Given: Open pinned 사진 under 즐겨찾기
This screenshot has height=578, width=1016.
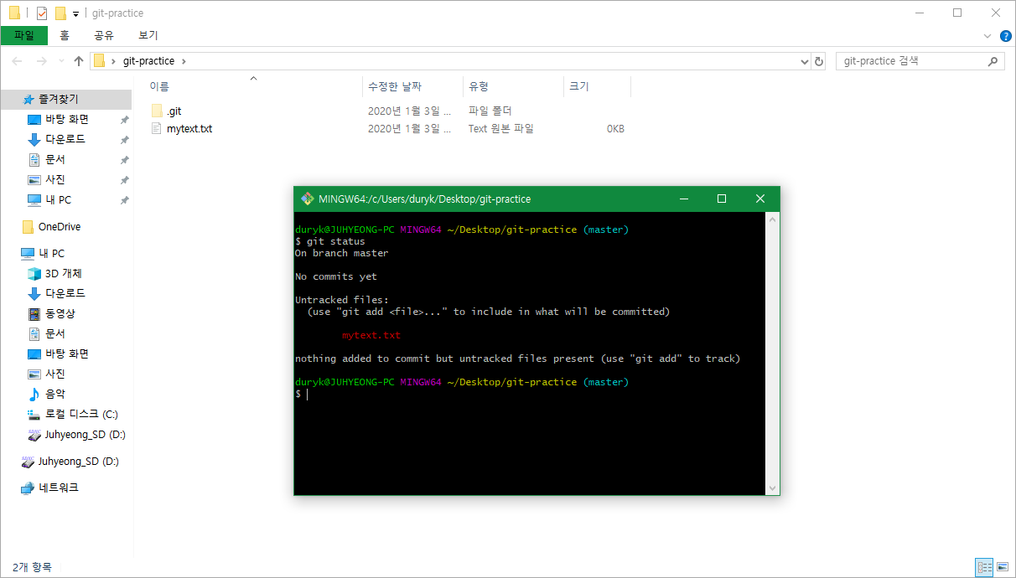Looking at the screenshot, I should [55, 179].
